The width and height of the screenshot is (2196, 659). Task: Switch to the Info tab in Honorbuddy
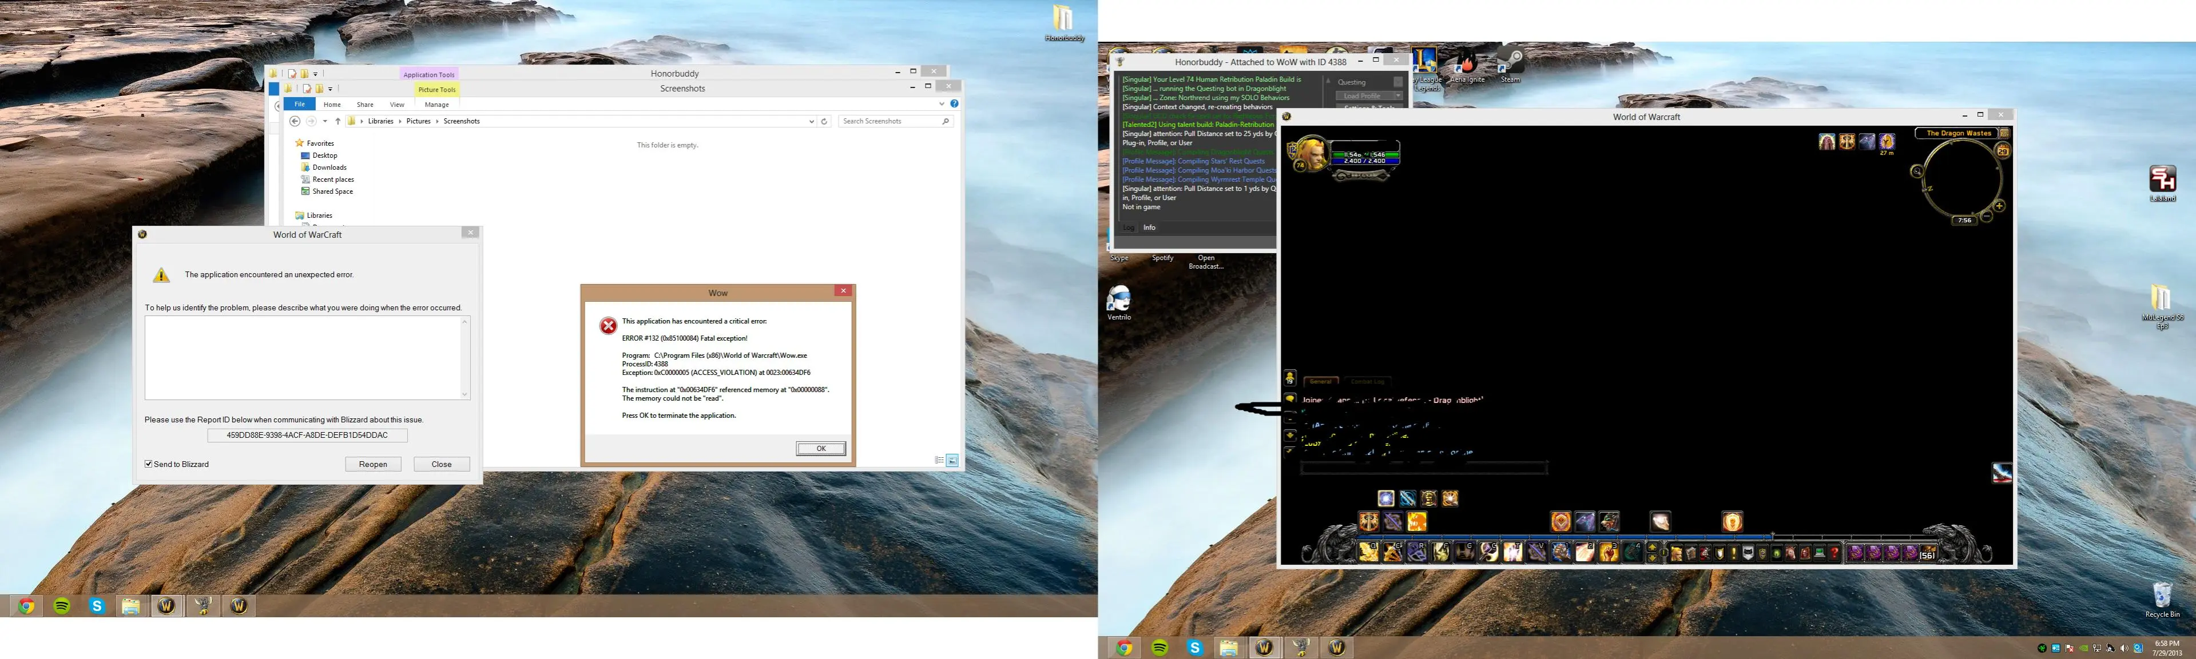click(x=1149, y=227)
